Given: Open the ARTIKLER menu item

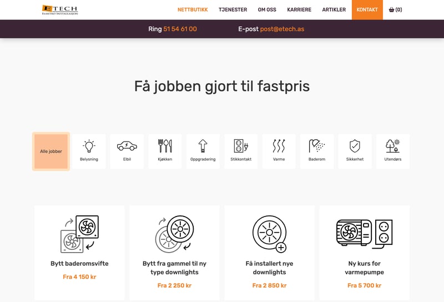Looking at the screenshot, I should [x=334, y=9].
